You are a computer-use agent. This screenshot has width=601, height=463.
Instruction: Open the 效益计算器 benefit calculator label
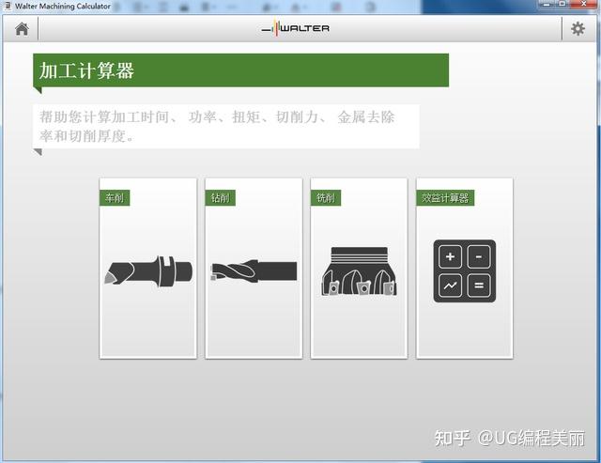[x=445, y=198]
